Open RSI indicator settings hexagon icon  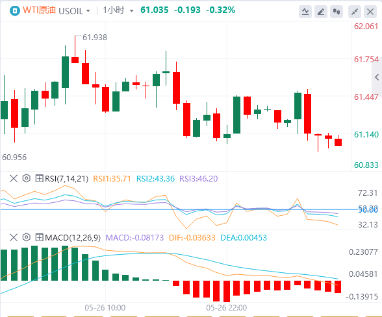(26, 178)
